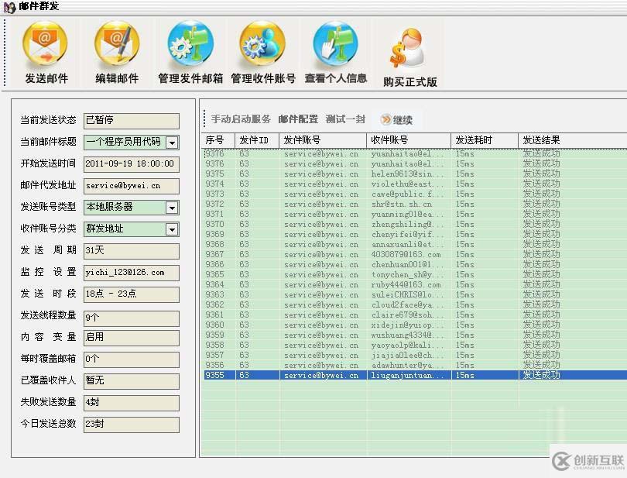Click the 购买正式版 dollar person icon
Screen dimensions: 627x478
click(408, 48)
